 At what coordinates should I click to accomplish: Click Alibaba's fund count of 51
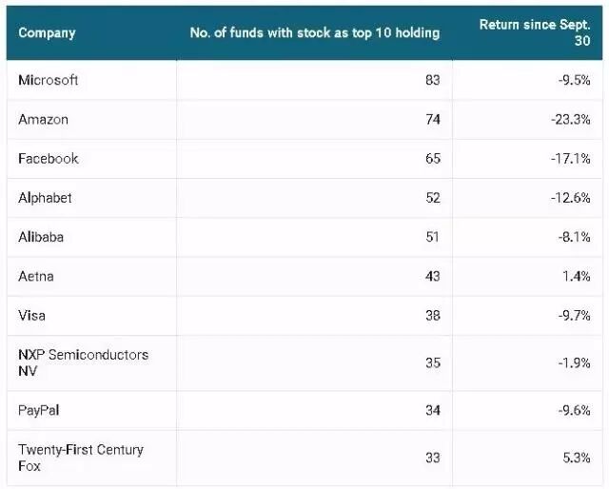433,237
